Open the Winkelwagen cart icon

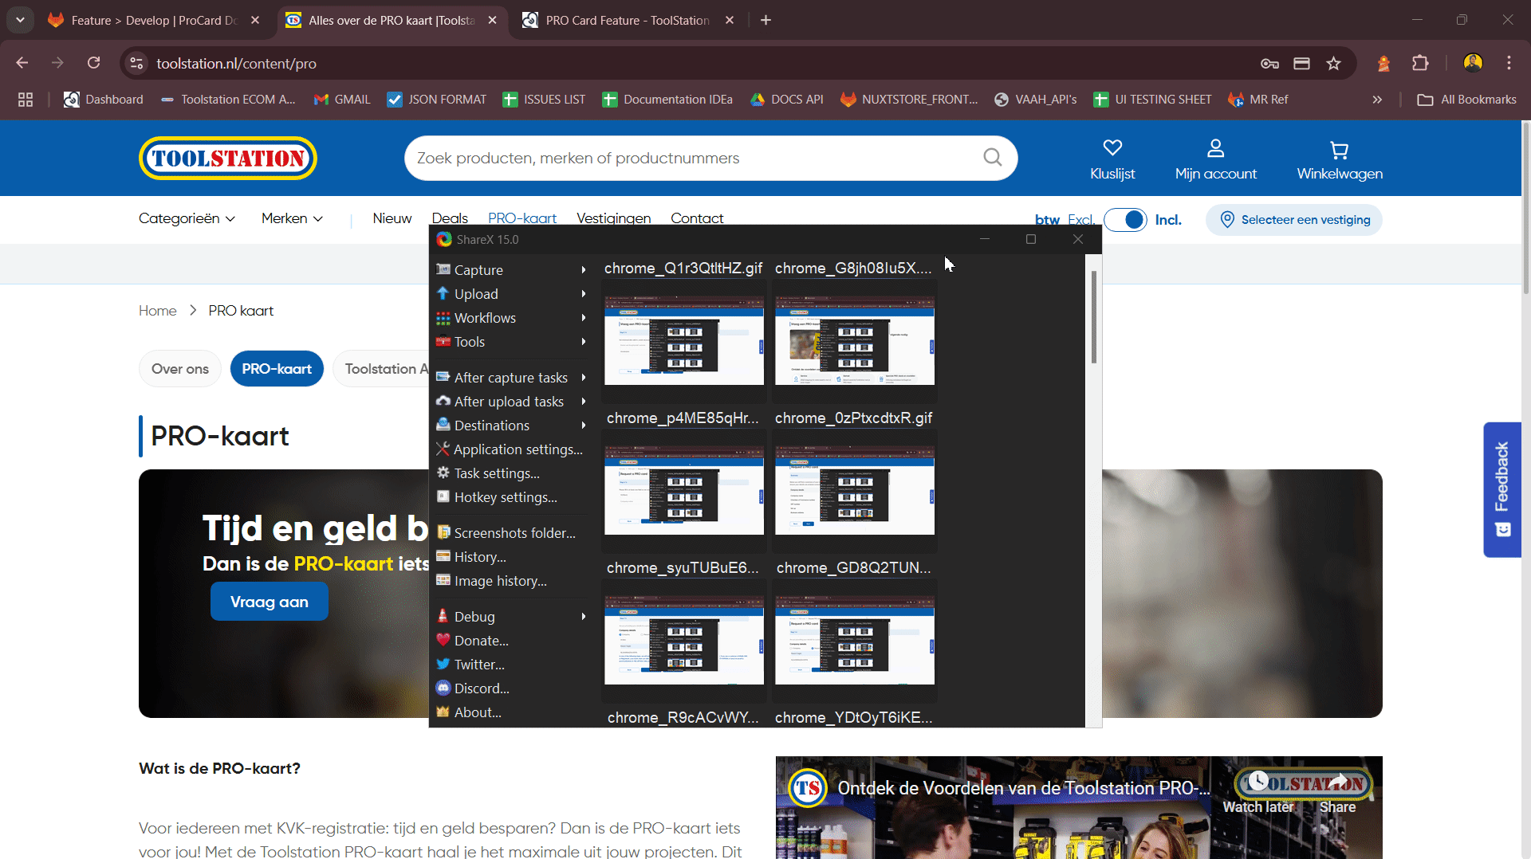(1340, 150)
